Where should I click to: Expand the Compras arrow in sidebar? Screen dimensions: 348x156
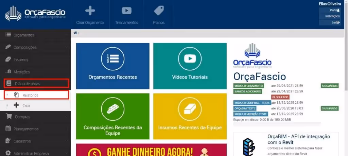click(66, 117)
